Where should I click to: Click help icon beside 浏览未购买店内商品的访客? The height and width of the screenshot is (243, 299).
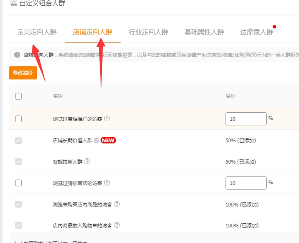pos(117,204)
